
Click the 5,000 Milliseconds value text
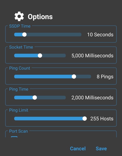(93, 56)
